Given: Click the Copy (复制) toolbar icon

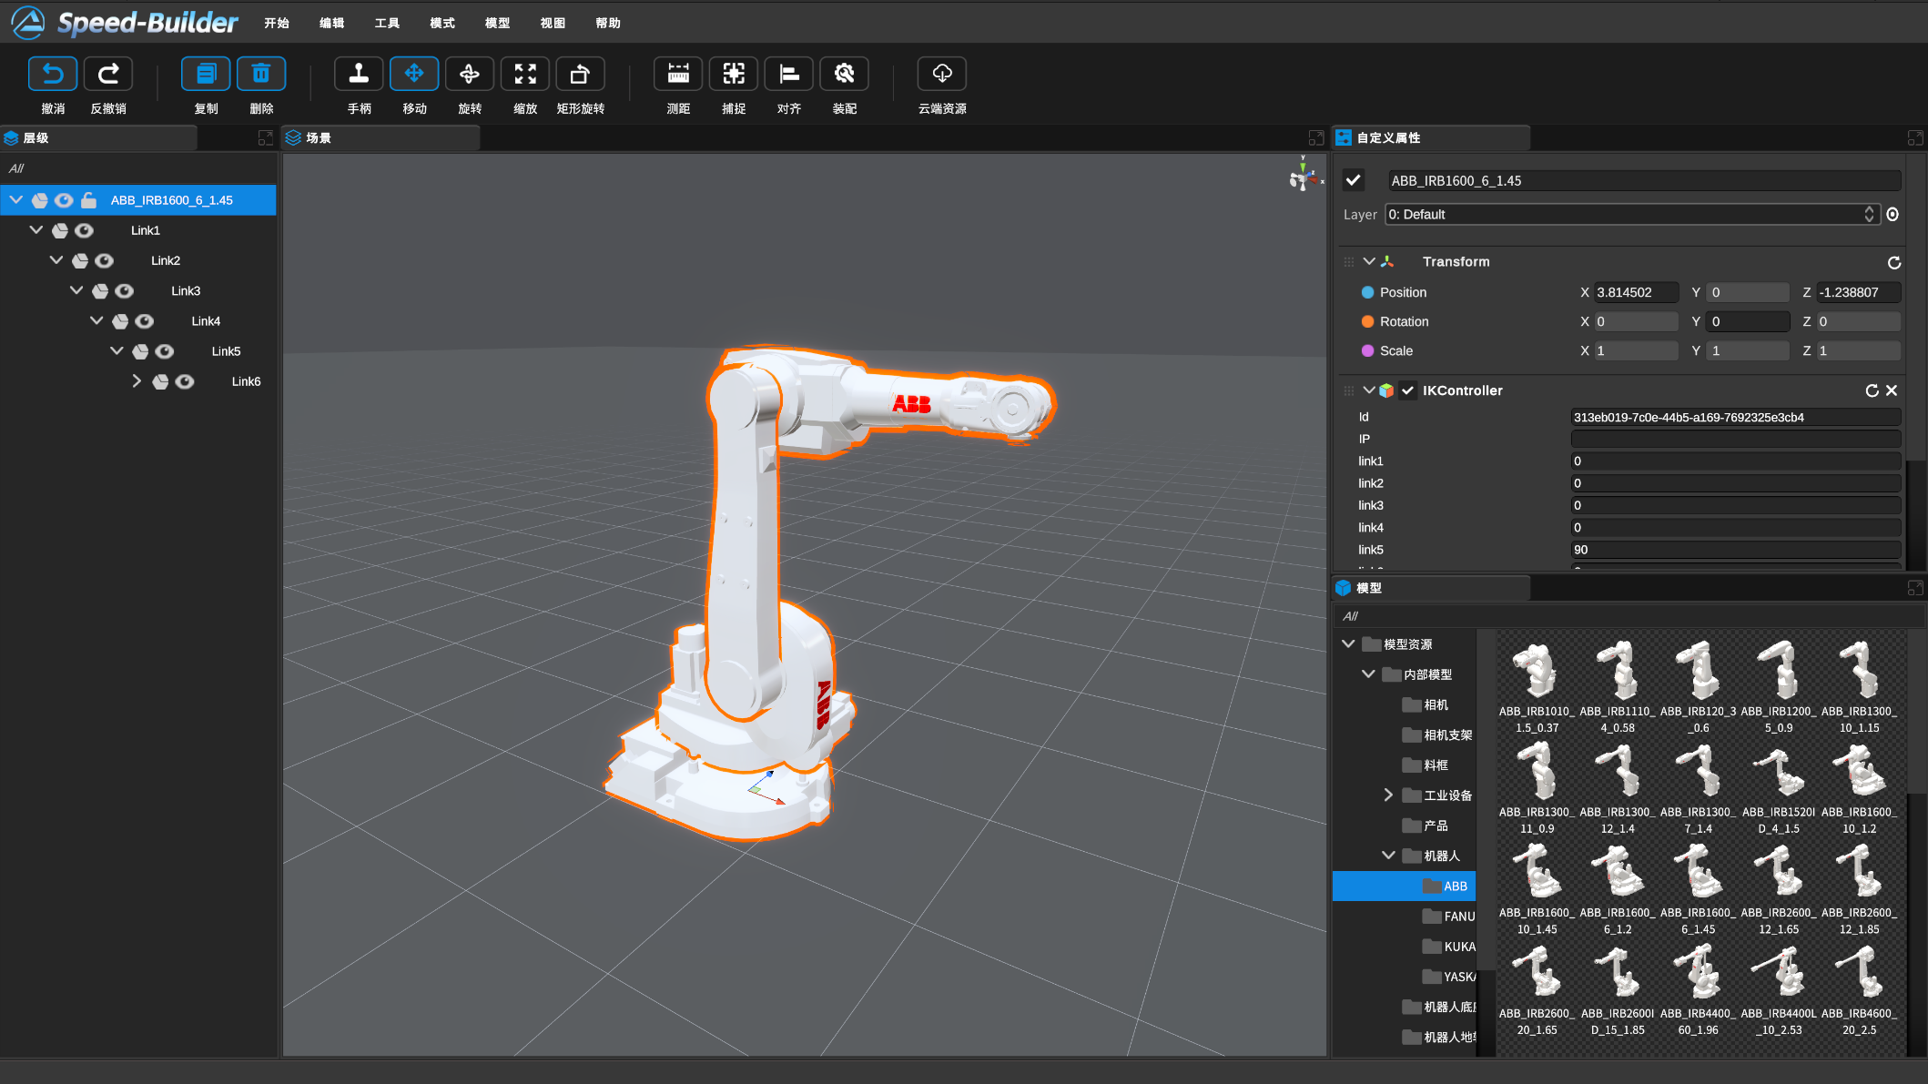Looking at the screenshot, I should coord(206,74).
